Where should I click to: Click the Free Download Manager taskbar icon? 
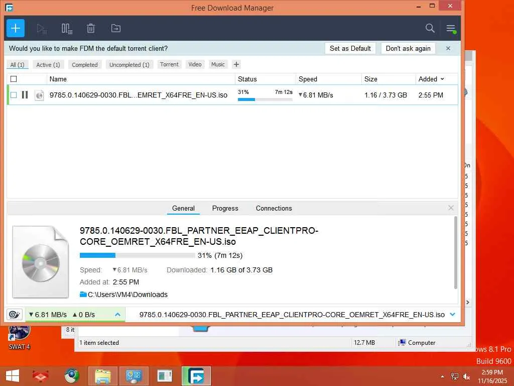tap(196, 376)
